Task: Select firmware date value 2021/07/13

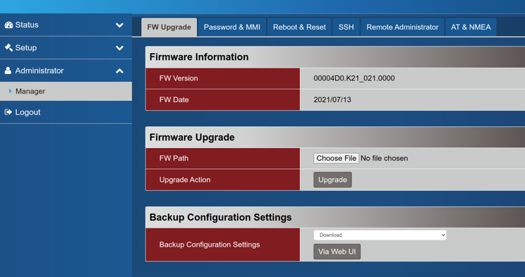Action: (x=332, y=99)
